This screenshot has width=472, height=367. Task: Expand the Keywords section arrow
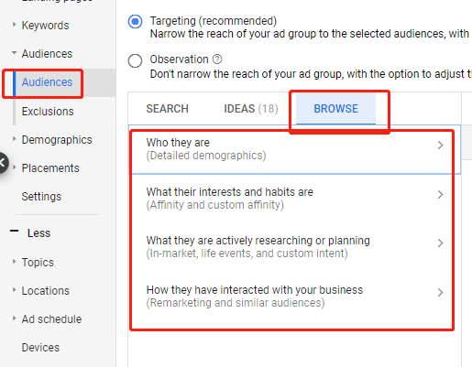(14, 25)
